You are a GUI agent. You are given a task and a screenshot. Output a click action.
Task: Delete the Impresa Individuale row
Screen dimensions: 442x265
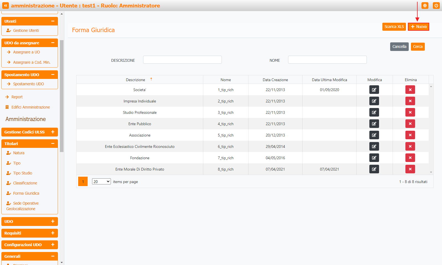[x=410, y=101]
